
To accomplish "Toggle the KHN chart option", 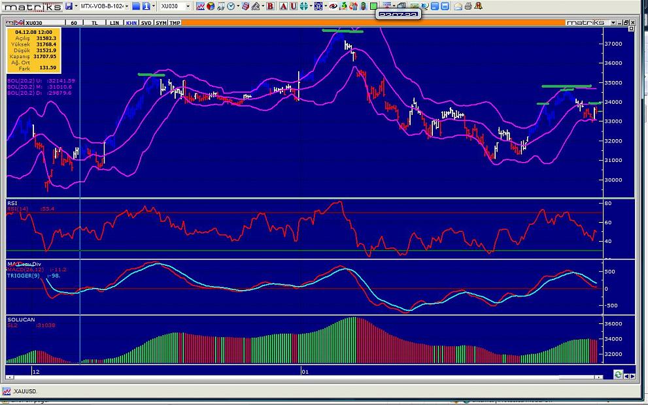I will [x=131, y=23].
